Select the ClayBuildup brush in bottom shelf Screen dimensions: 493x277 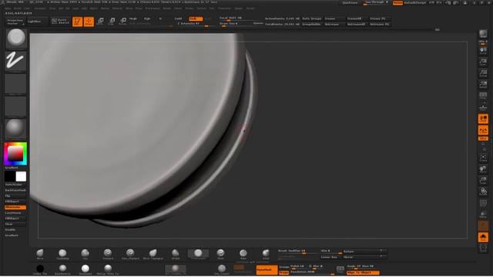click(62, 255)
